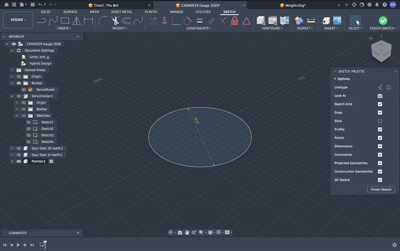Viewport: 400px width, 251px height.
Task: Apply the Tangent constraint
Action: [x=188, y=21]
